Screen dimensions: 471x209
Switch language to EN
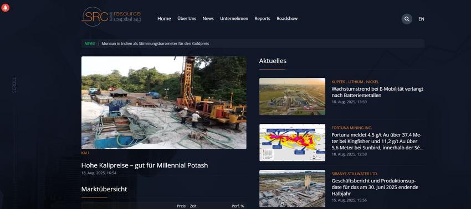[x=421, y=19]
